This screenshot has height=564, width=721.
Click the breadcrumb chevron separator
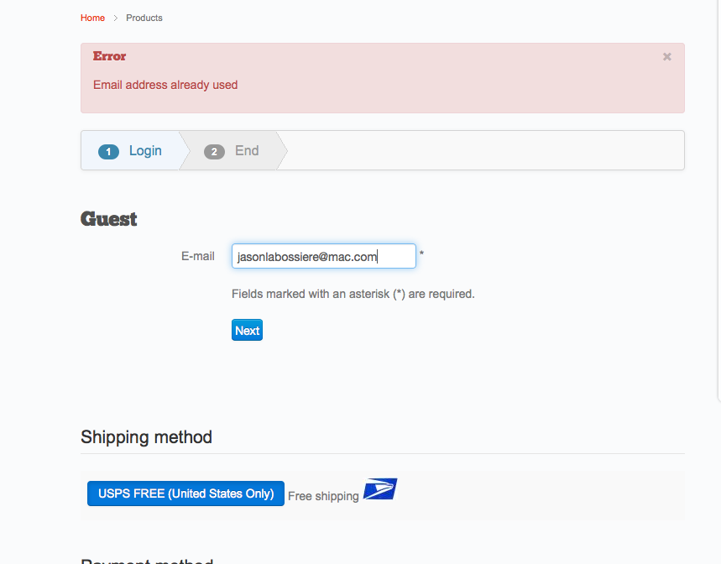[x=116, y=18]
